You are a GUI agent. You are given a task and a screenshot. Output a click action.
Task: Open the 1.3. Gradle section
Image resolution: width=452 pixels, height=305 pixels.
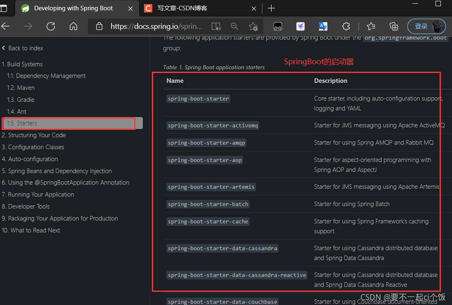(x=21, y=100)
